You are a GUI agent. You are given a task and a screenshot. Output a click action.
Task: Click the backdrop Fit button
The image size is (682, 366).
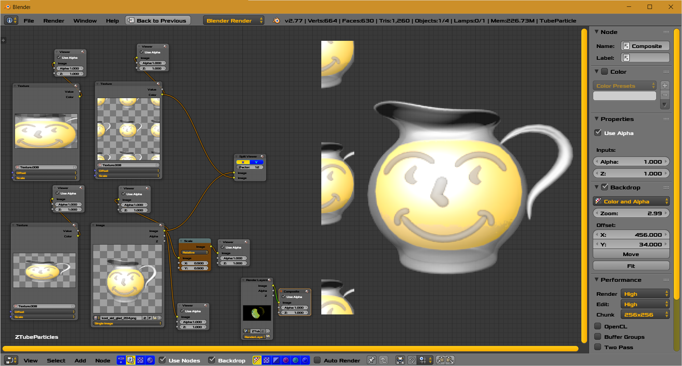[x=631, y=266]
